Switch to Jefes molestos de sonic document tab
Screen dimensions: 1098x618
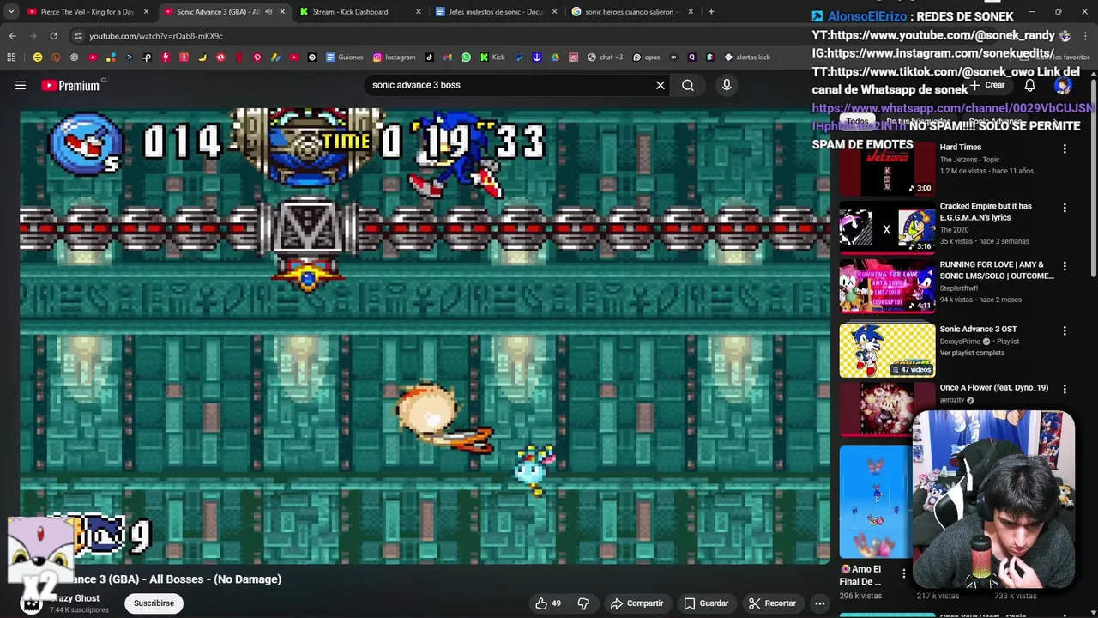point(498,12)
